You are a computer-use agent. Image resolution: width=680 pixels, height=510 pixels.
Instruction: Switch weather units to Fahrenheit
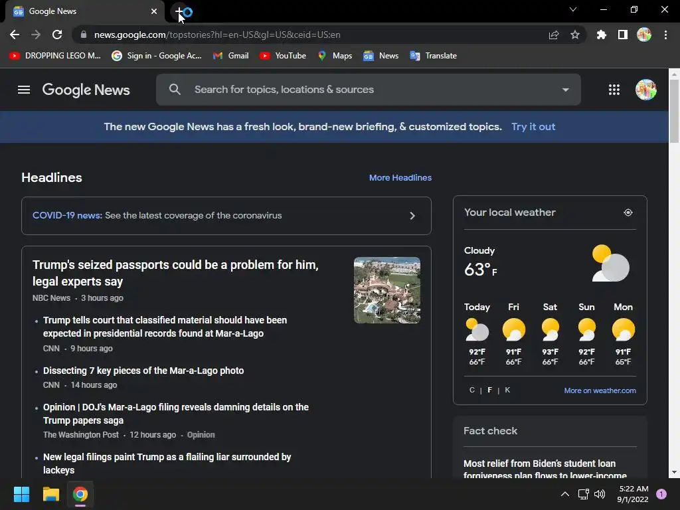[489, 390]
